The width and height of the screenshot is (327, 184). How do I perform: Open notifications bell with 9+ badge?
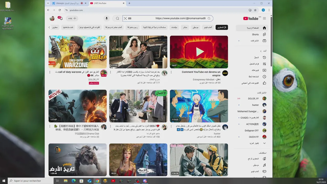[x=61, y=18]
